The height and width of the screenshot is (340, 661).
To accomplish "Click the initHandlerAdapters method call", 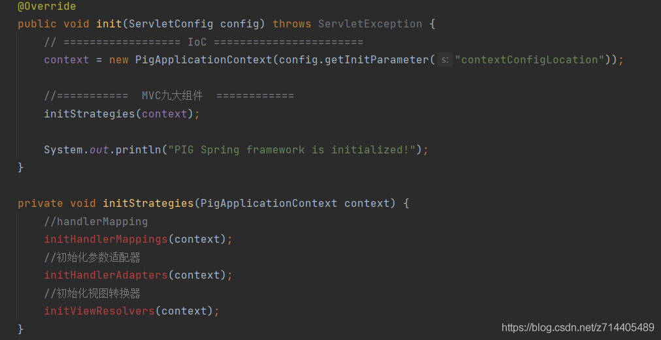I will pyautogui.click(x=106, y=275).
